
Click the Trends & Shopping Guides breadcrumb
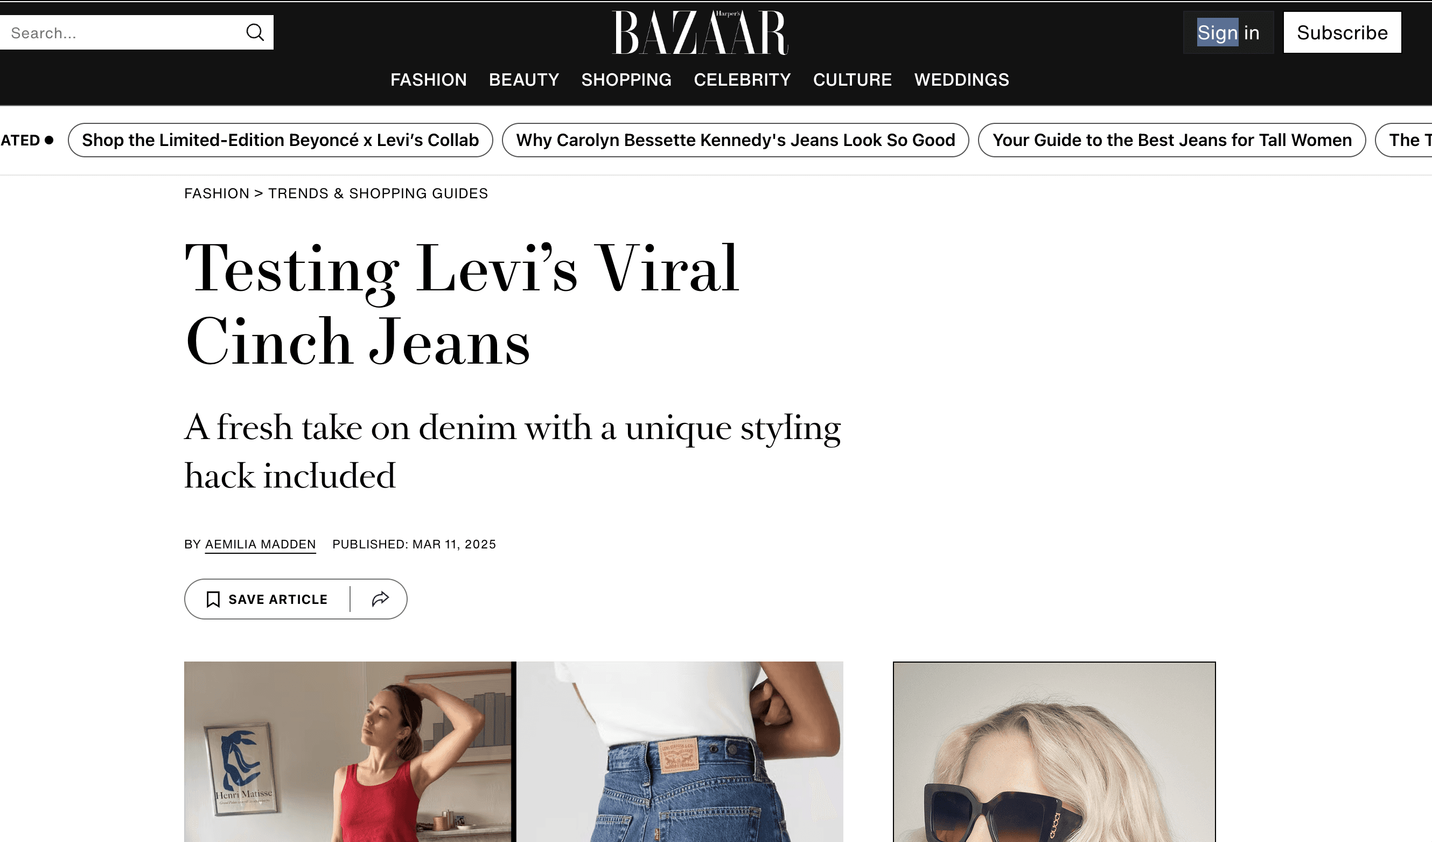click(378, 193)
